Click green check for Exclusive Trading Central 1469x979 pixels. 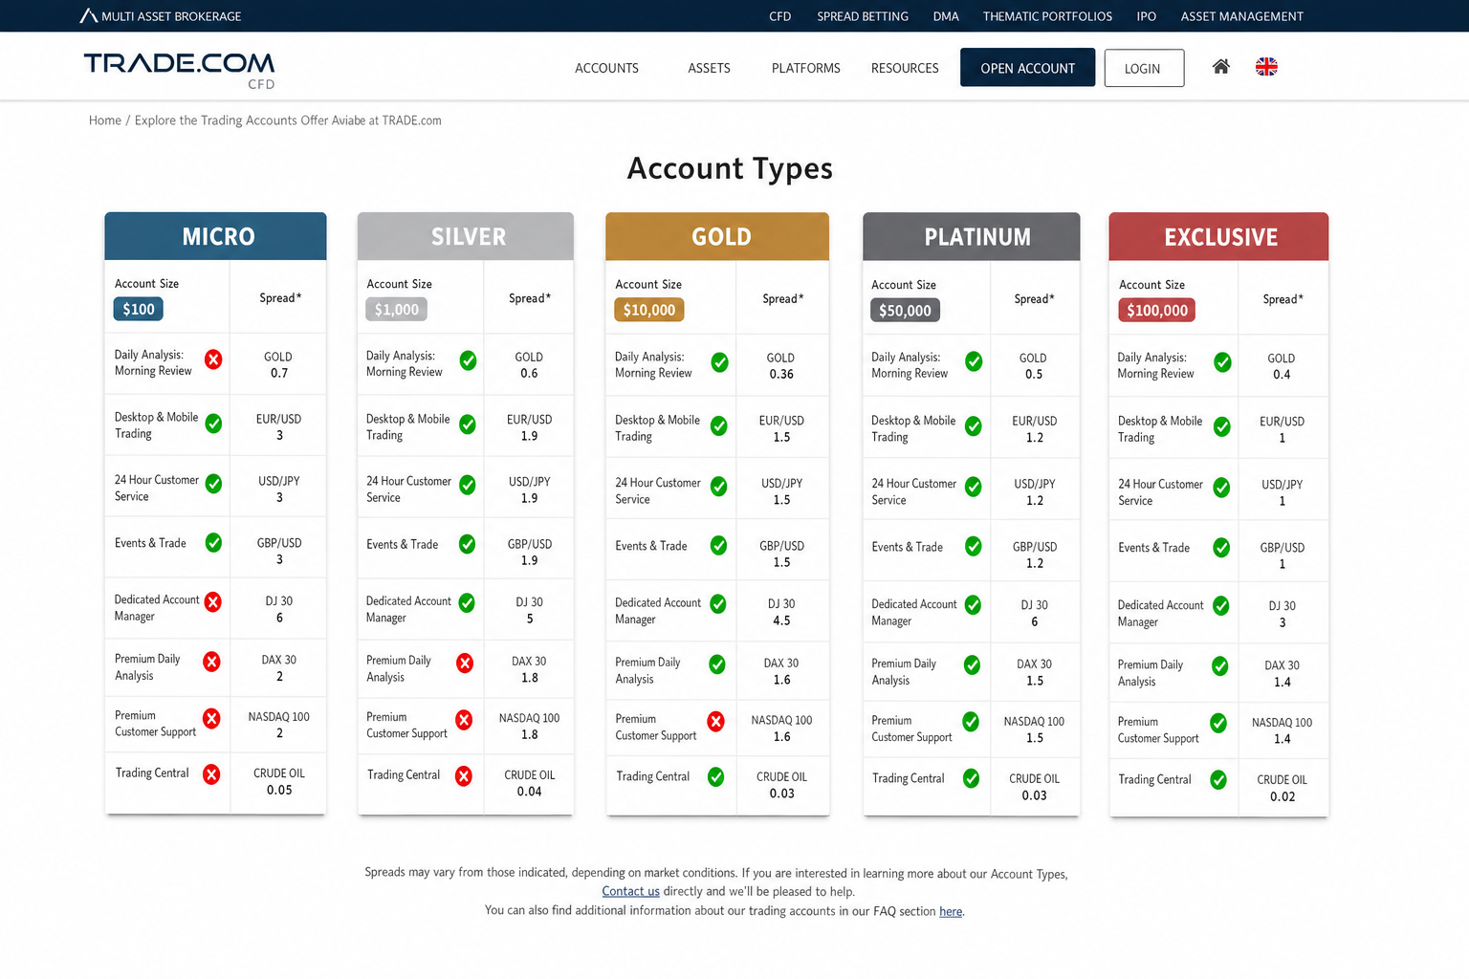point(1218,780)
